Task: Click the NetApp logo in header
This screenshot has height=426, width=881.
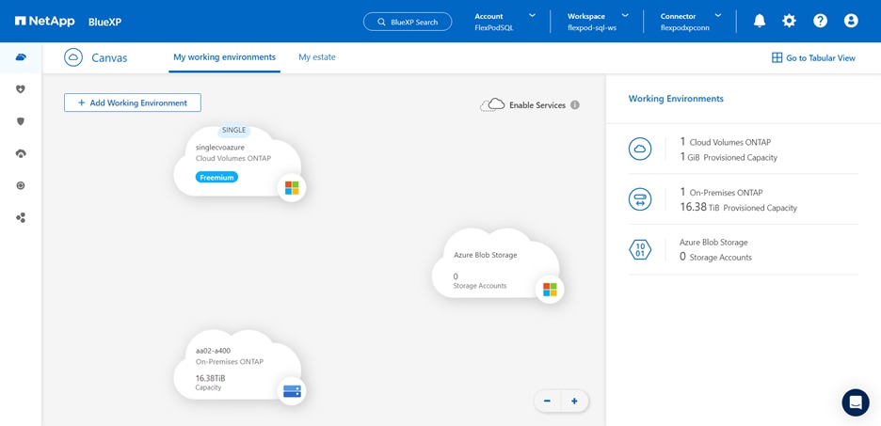Action: tap(44, 22)
